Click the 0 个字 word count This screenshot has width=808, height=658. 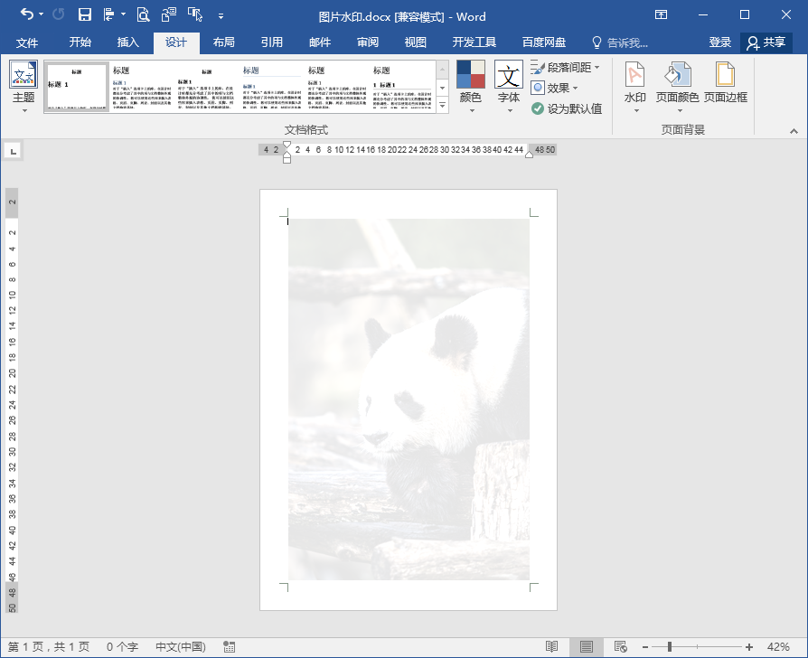122,646
